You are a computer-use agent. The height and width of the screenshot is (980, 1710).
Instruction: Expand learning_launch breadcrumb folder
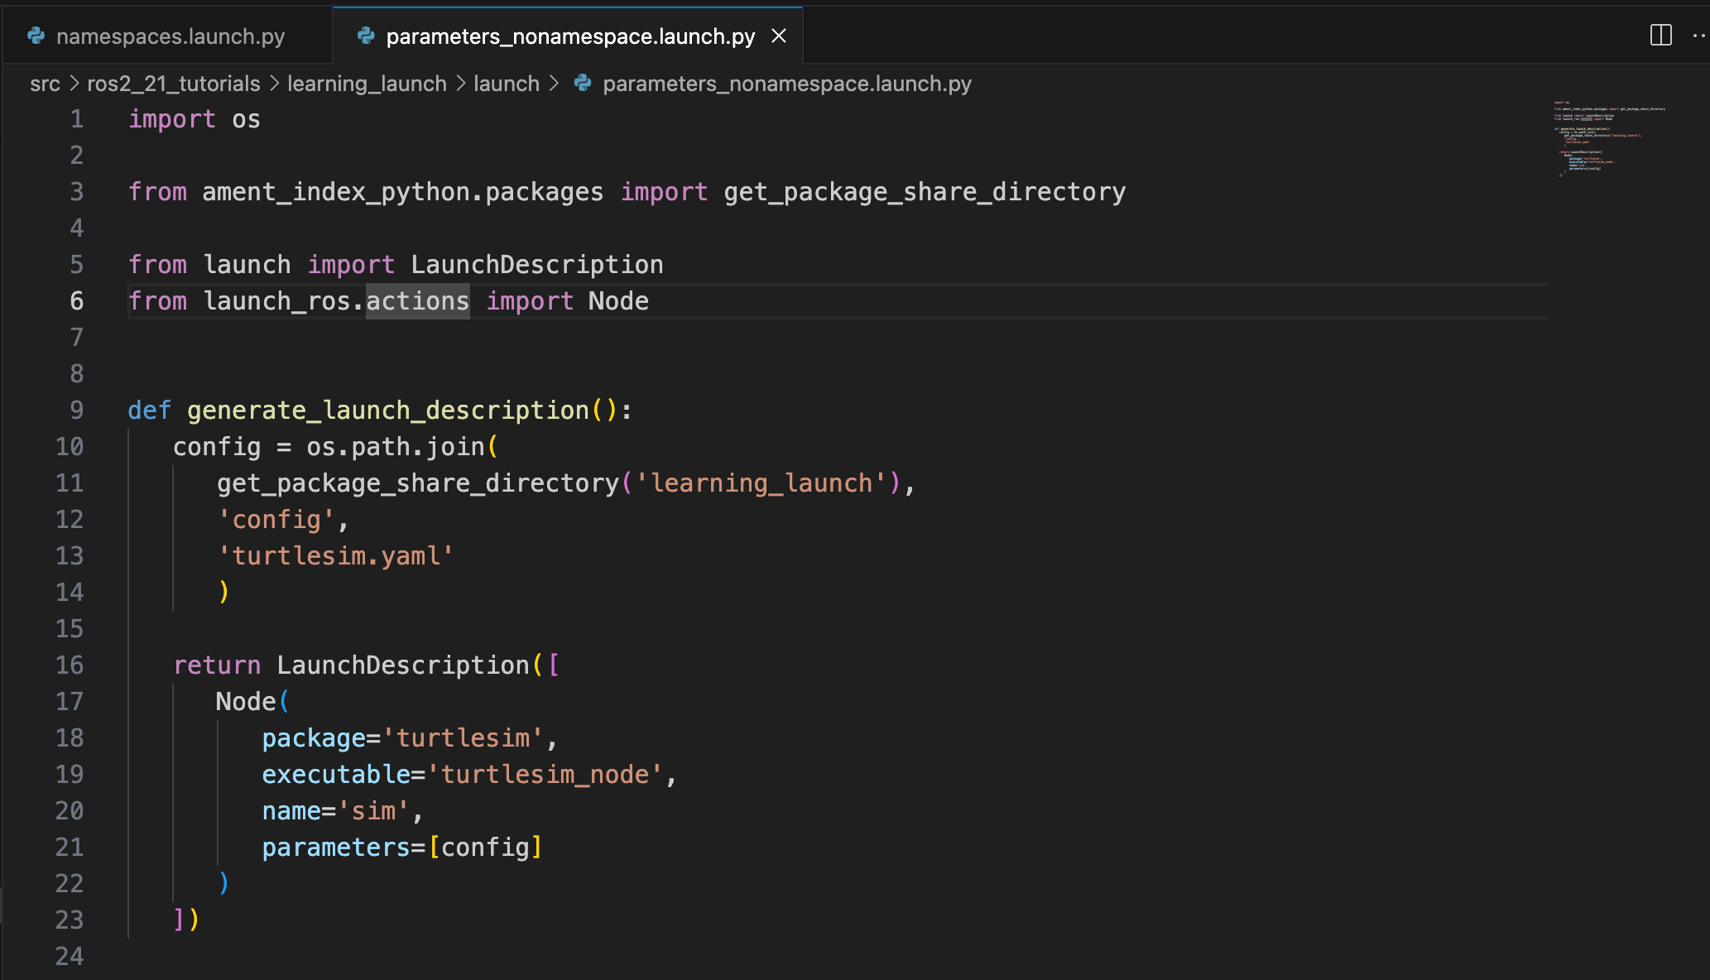pyautogui.click(x=366, y=84)
